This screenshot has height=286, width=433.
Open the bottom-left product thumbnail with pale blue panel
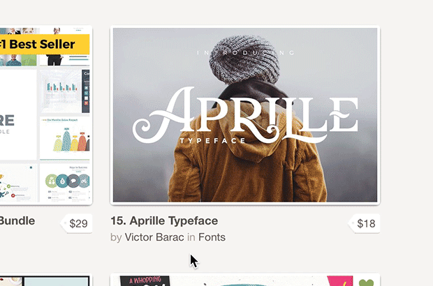click(45, 280)
